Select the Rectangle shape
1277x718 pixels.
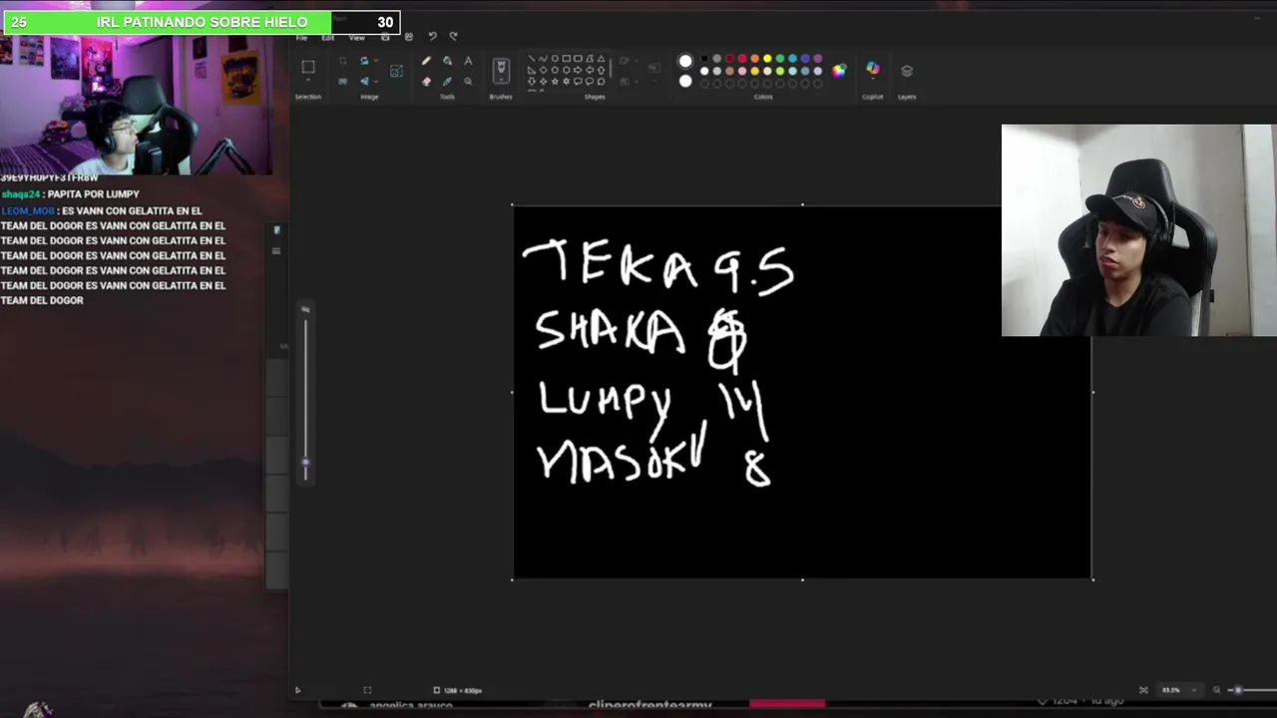tap(566, 59)
